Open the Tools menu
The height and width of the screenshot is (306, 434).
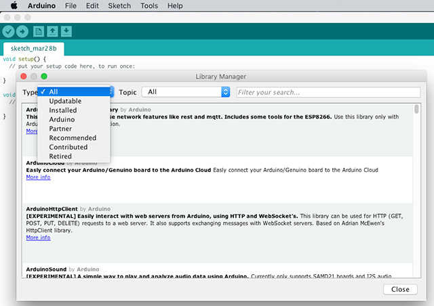pyautogui.click(x=149, y=5)
